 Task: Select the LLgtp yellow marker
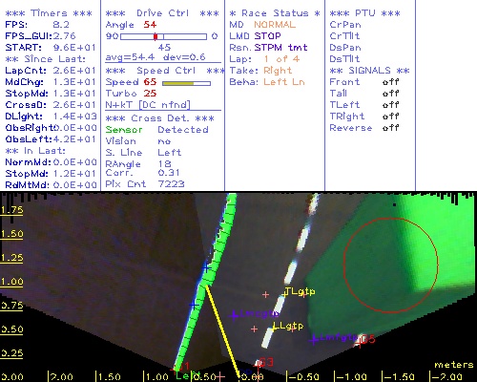tap(288, 327)
